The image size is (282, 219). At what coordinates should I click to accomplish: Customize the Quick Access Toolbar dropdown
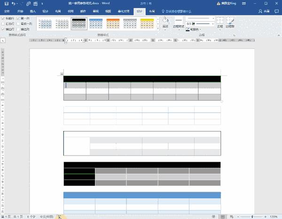(x=42, y=4)
